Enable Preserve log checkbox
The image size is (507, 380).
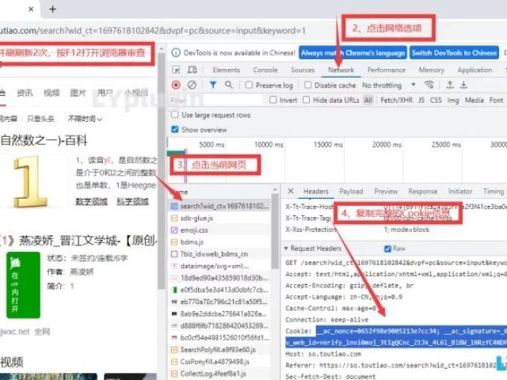[249, 85]
